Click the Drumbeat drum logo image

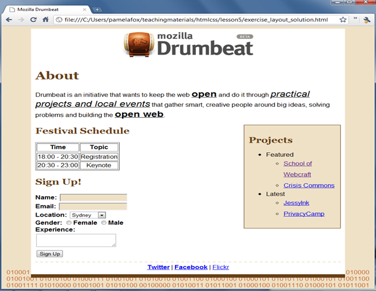click(x=139, y=45)
